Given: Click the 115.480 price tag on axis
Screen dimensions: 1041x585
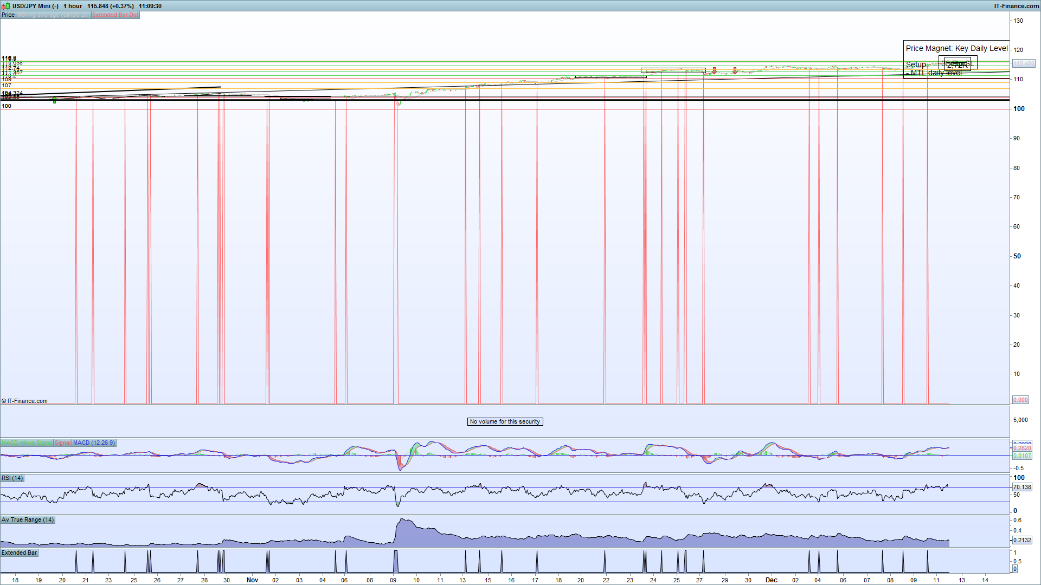Looking at the screenshot, I should coord(1024,63).
